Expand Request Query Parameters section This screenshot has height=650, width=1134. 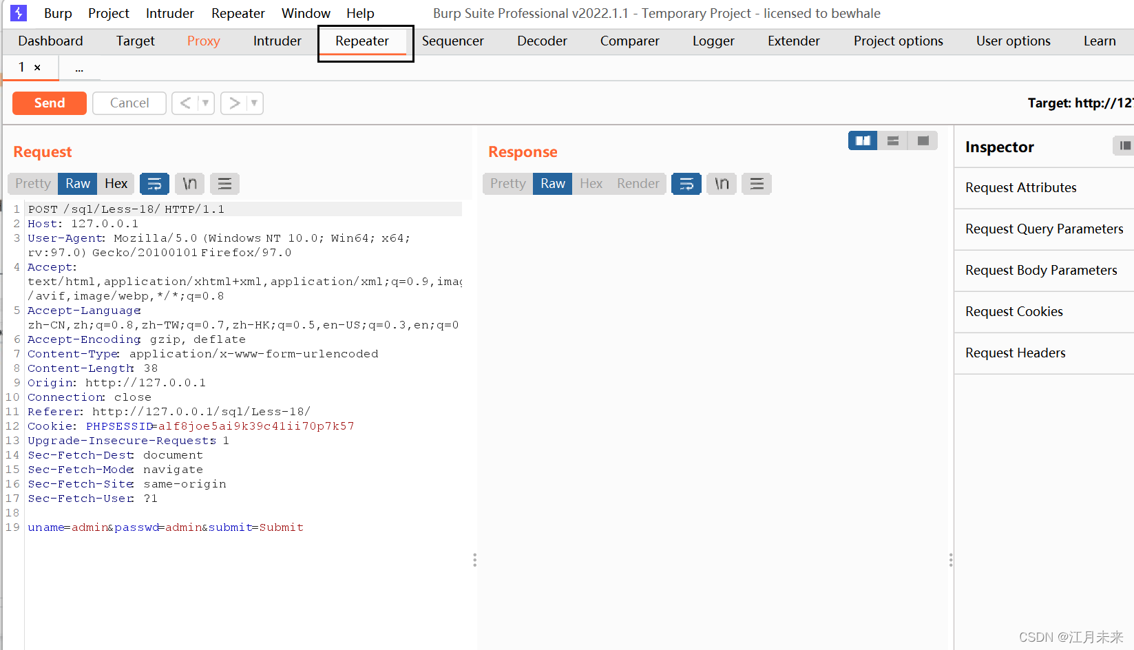(1044, 229)
